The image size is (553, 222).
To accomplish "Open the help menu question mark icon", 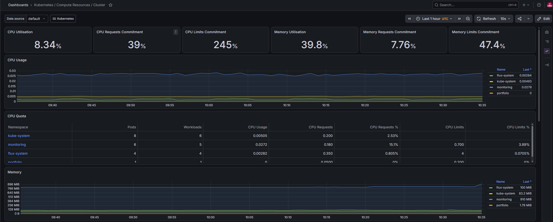I will pos(539,5).
